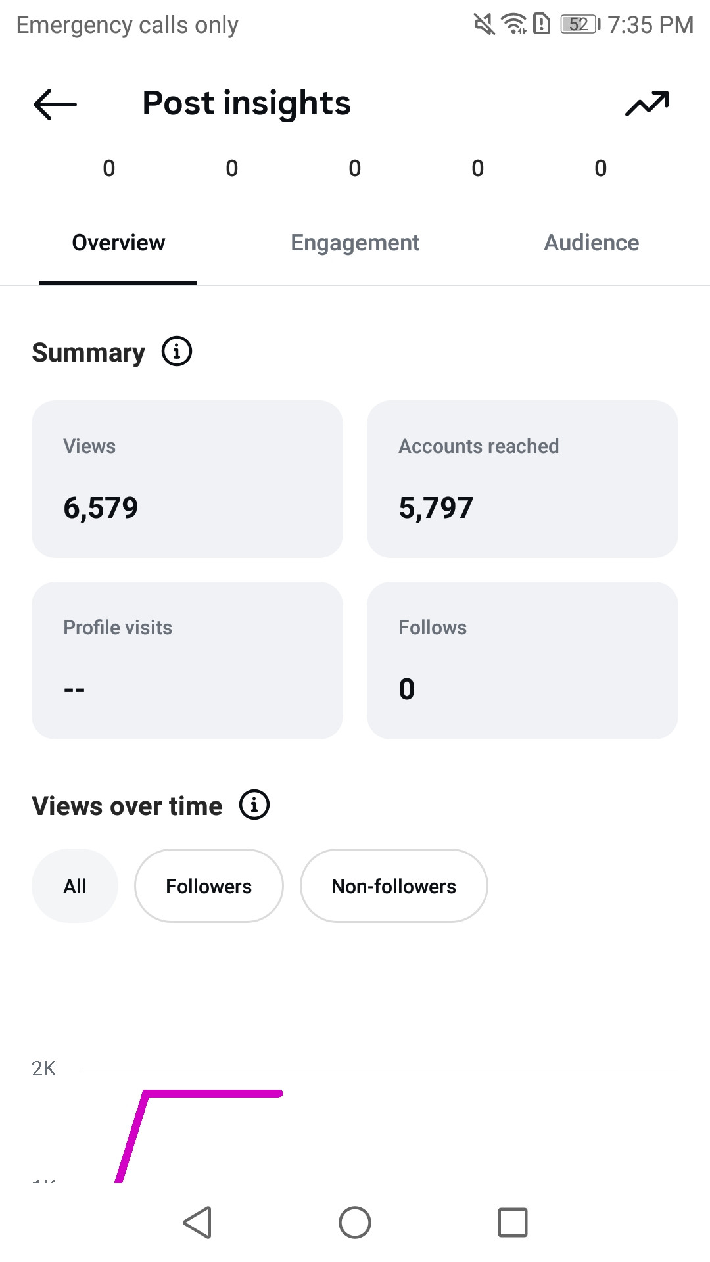Image resolution: width=710 pixels, height=1262 pixels.
Task: Open the Accounts reached 5,797 card
Action: (523, 479)
